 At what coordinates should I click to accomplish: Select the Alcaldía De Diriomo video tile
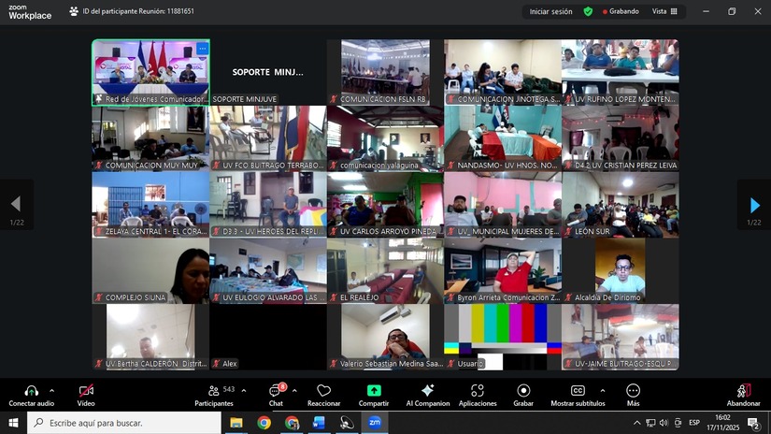620,270
